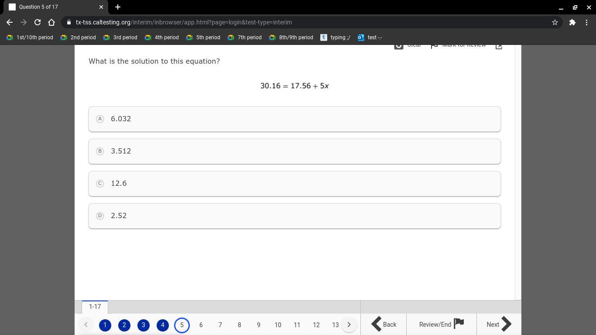The width and height of the screenshot is (596, 335).
Task: Navigate to question 8
Action: pos(240,325)
